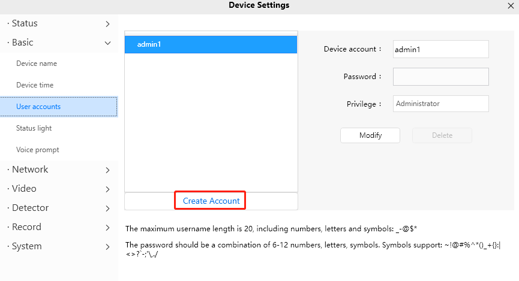519x281 pixels.
Task: Click into the Password field
Action: [x=440, y=77]
